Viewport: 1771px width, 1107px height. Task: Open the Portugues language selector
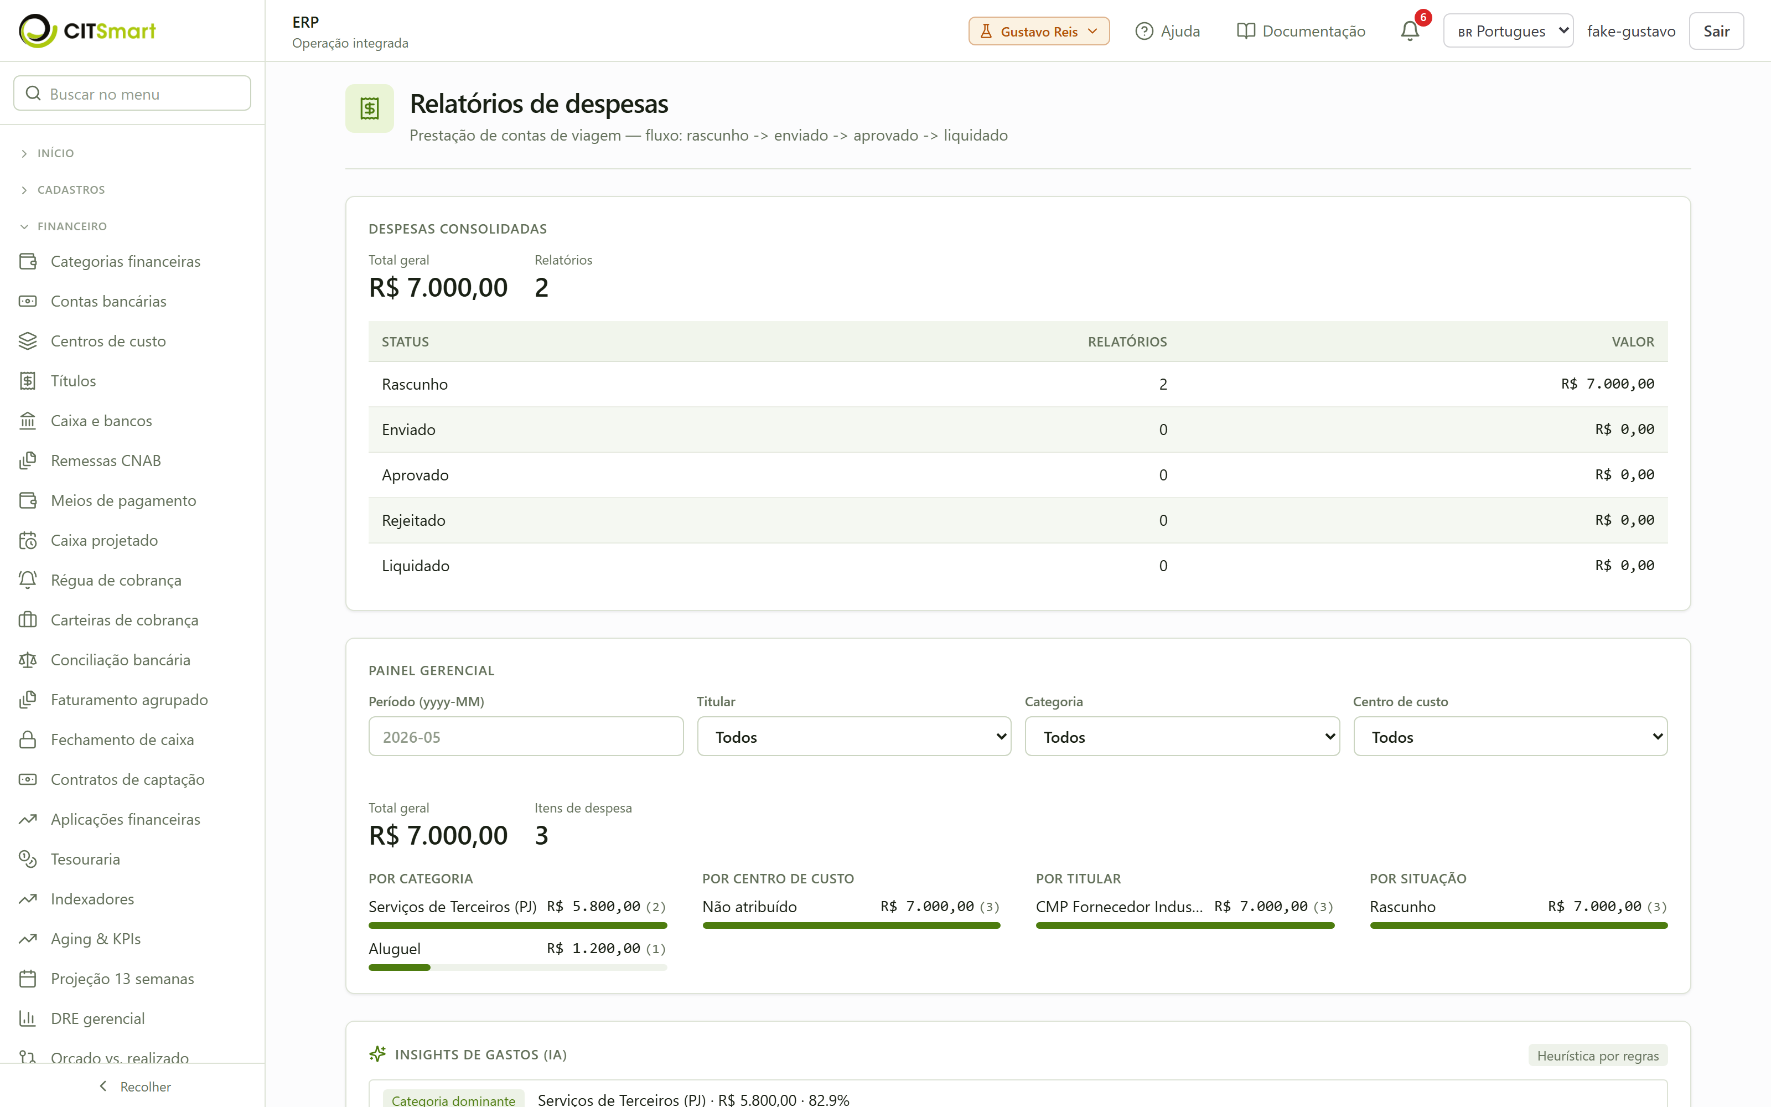(1508, 31)
